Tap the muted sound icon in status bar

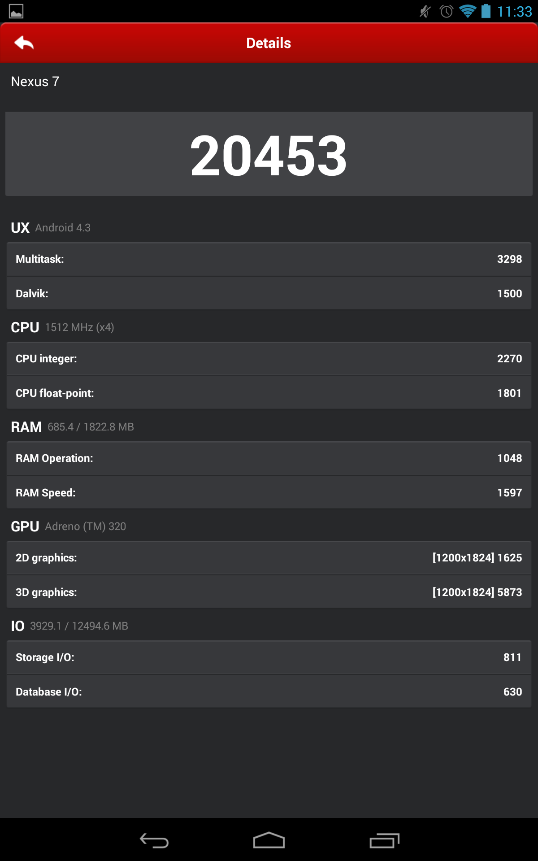[424, 12]
